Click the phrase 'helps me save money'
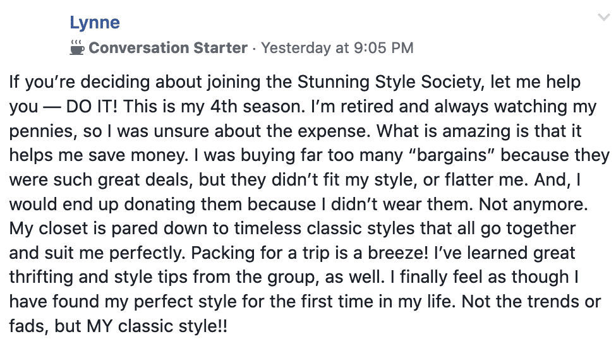The height and width of the screenshot is (339, 616). tap(99, 156)
